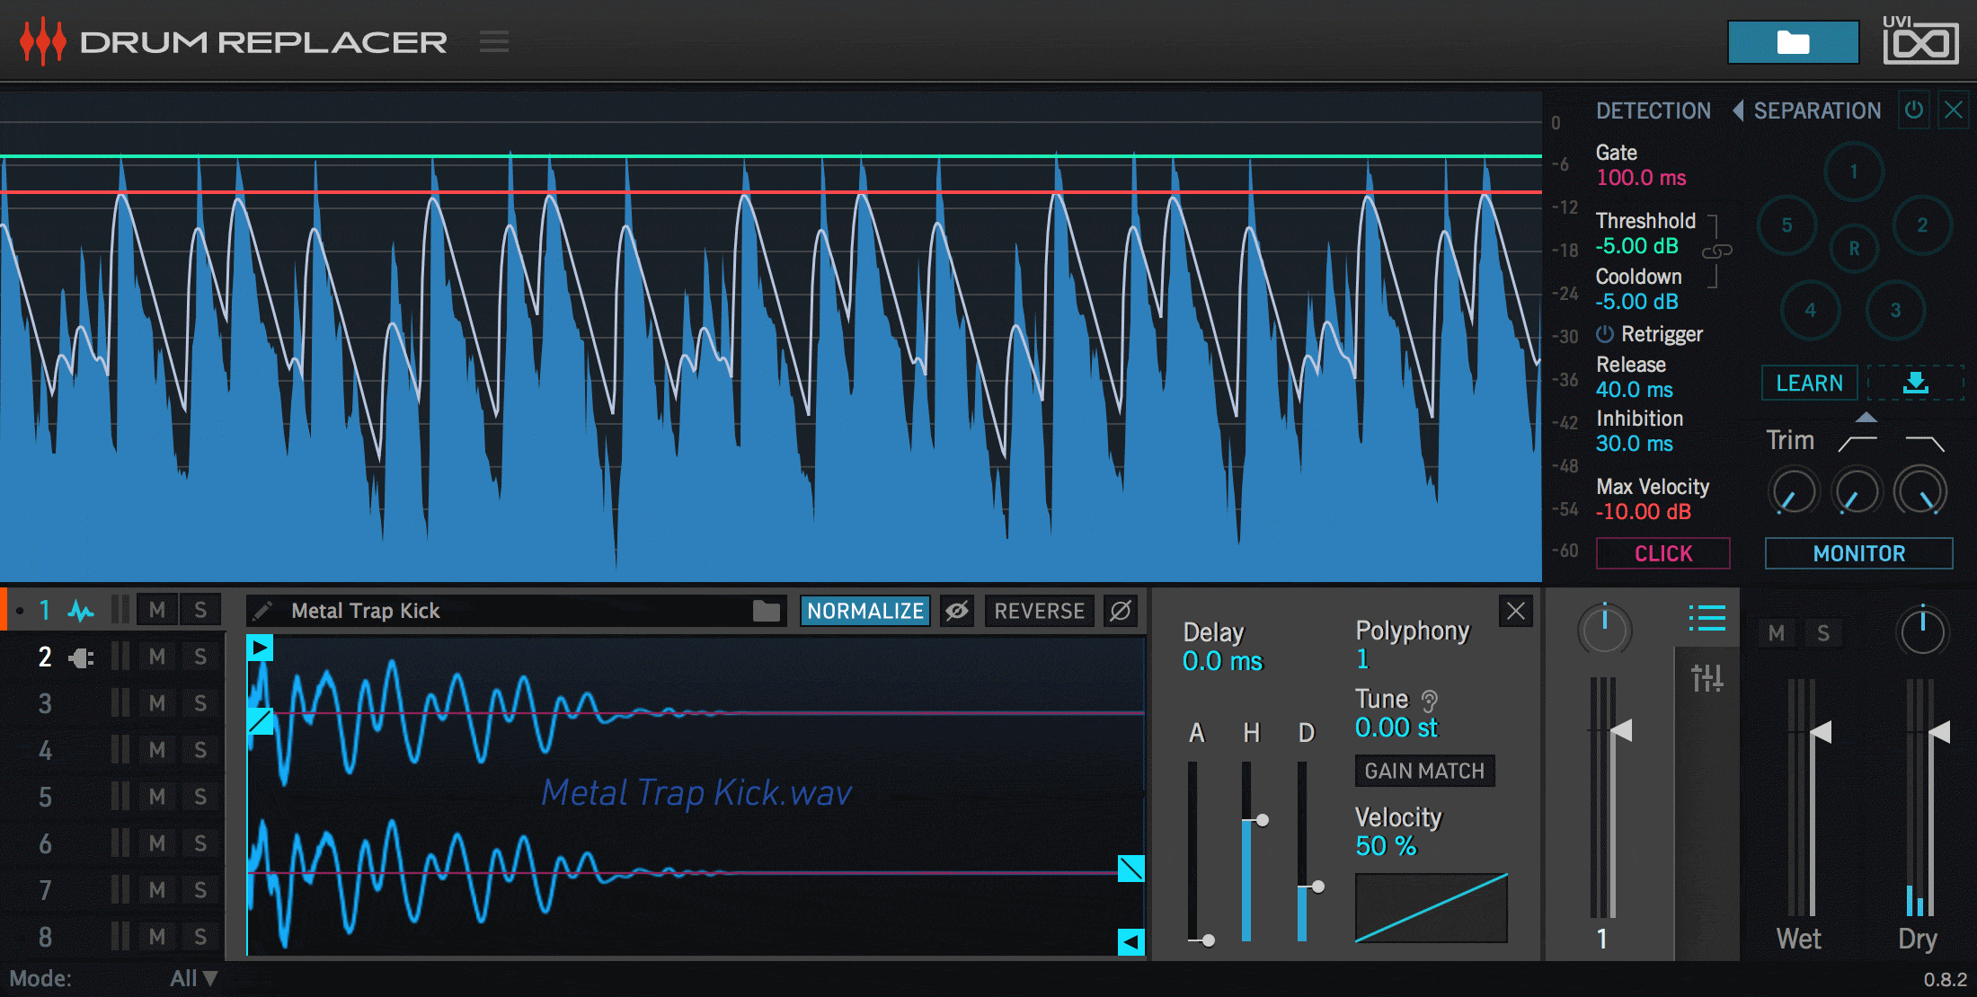Viewport: 1977px width, 997px height.
Task: Click the Hold envelope slider handle
Action: click(1262, 820)
